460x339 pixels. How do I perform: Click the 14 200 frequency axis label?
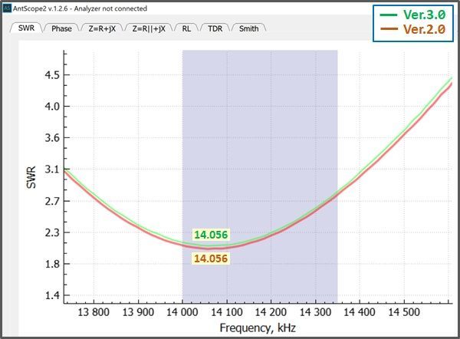[x=271, y=312]
